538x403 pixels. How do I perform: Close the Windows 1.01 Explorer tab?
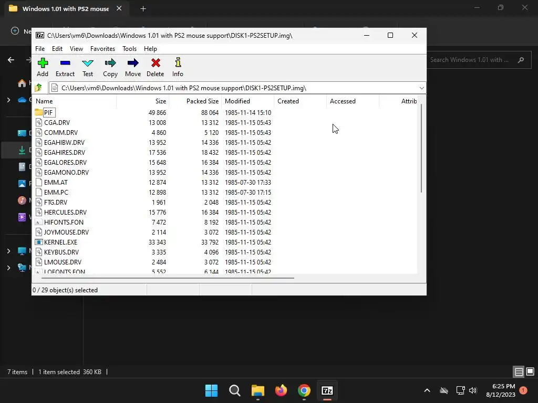[119, 8]
